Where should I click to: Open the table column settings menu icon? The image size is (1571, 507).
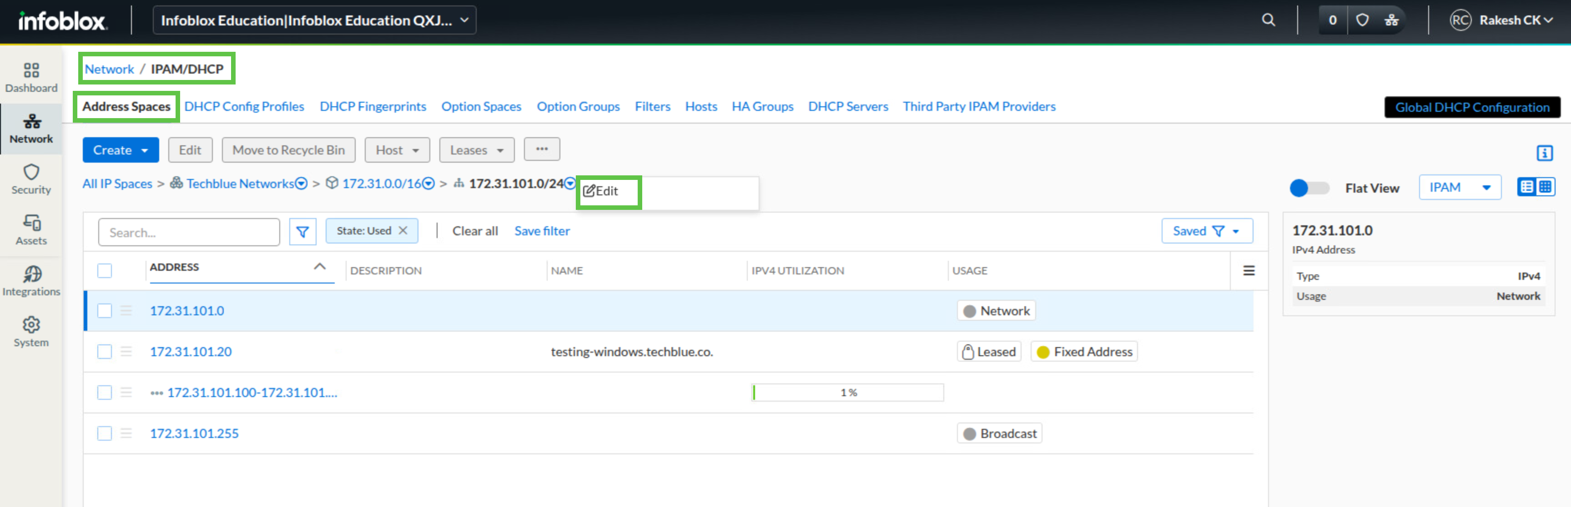1249,270
